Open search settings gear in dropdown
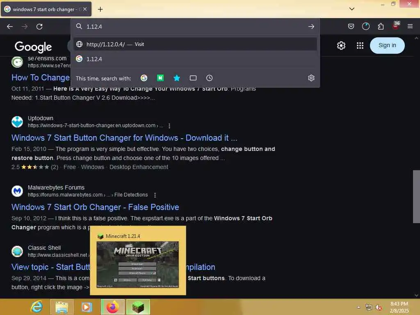The height and width of the screenshot is (315, 420). pyautogui.click(x=311, y=78)
